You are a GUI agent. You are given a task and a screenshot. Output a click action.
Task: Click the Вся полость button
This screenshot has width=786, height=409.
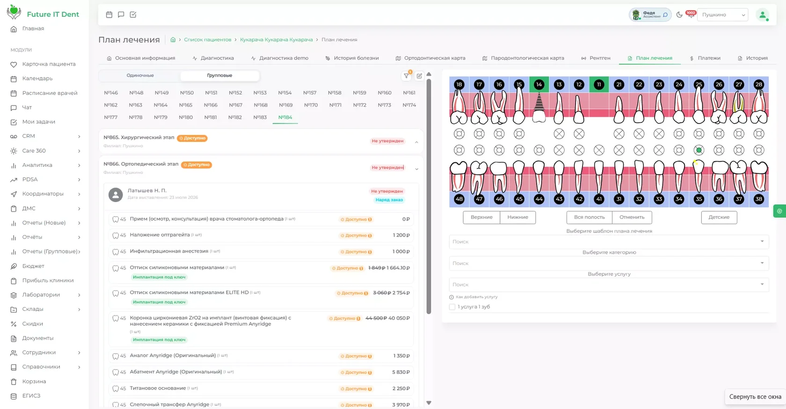(x=589, y=217)
